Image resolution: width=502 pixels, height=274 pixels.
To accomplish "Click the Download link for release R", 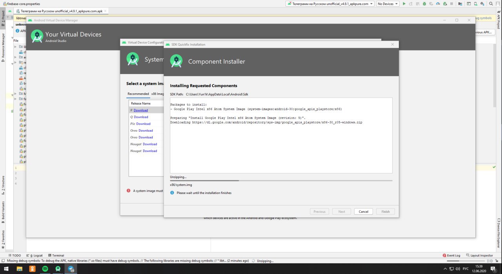I will pos(141,110).
